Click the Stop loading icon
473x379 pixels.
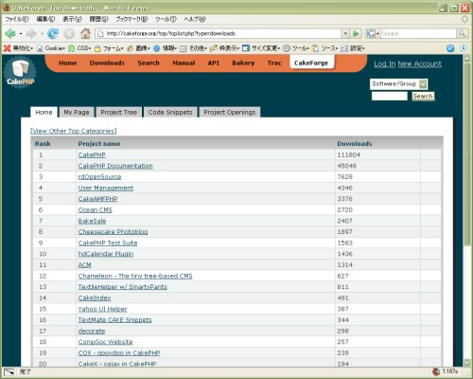(69, 33)
